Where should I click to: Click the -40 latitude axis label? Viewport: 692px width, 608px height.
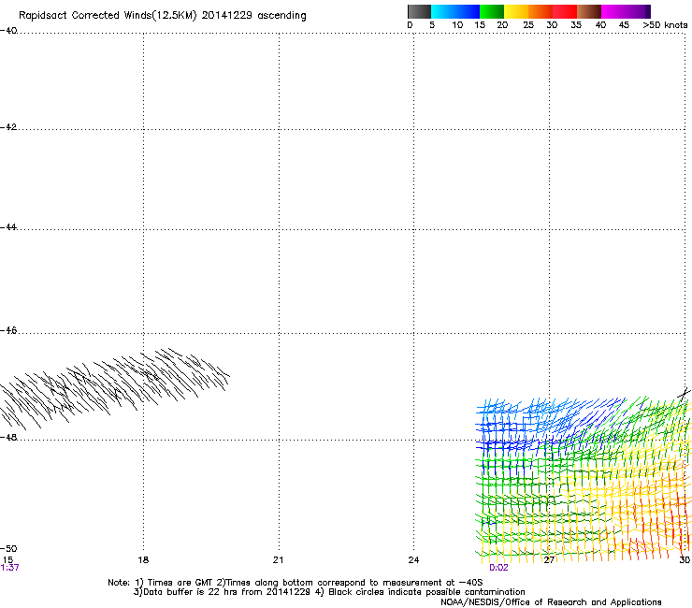coord(8,31)
